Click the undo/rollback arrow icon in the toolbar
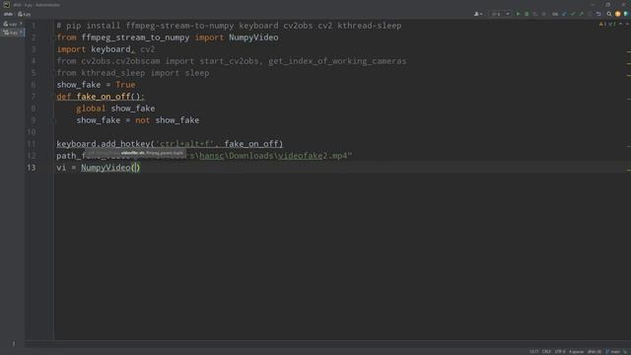This screenshot has width=631, height=355. click(x=598, y=14)
